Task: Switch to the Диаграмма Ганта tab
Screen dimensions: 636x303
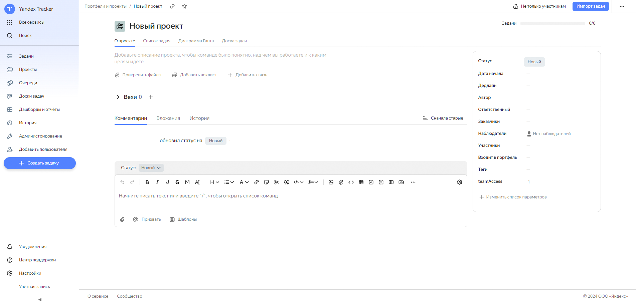Action: [196, 41]
